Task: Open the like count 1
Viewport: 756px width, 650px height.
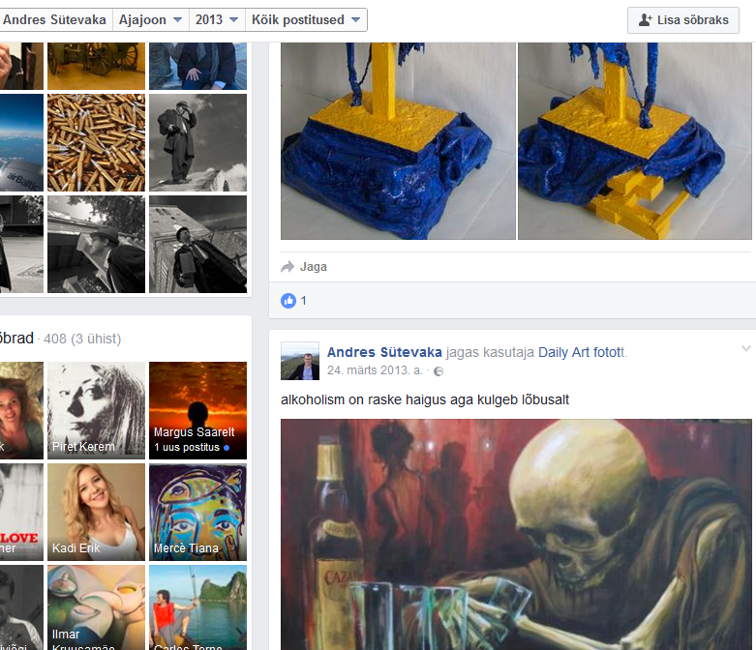Action: [x=303, y=301]
